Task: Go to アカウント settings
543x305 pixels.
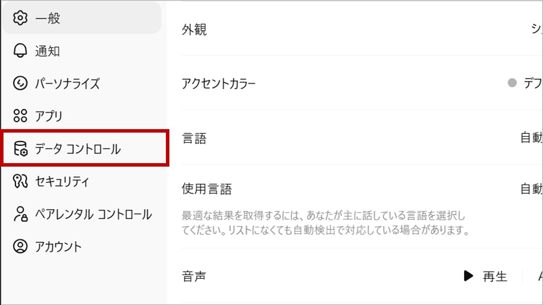Action: click(58, 246)
